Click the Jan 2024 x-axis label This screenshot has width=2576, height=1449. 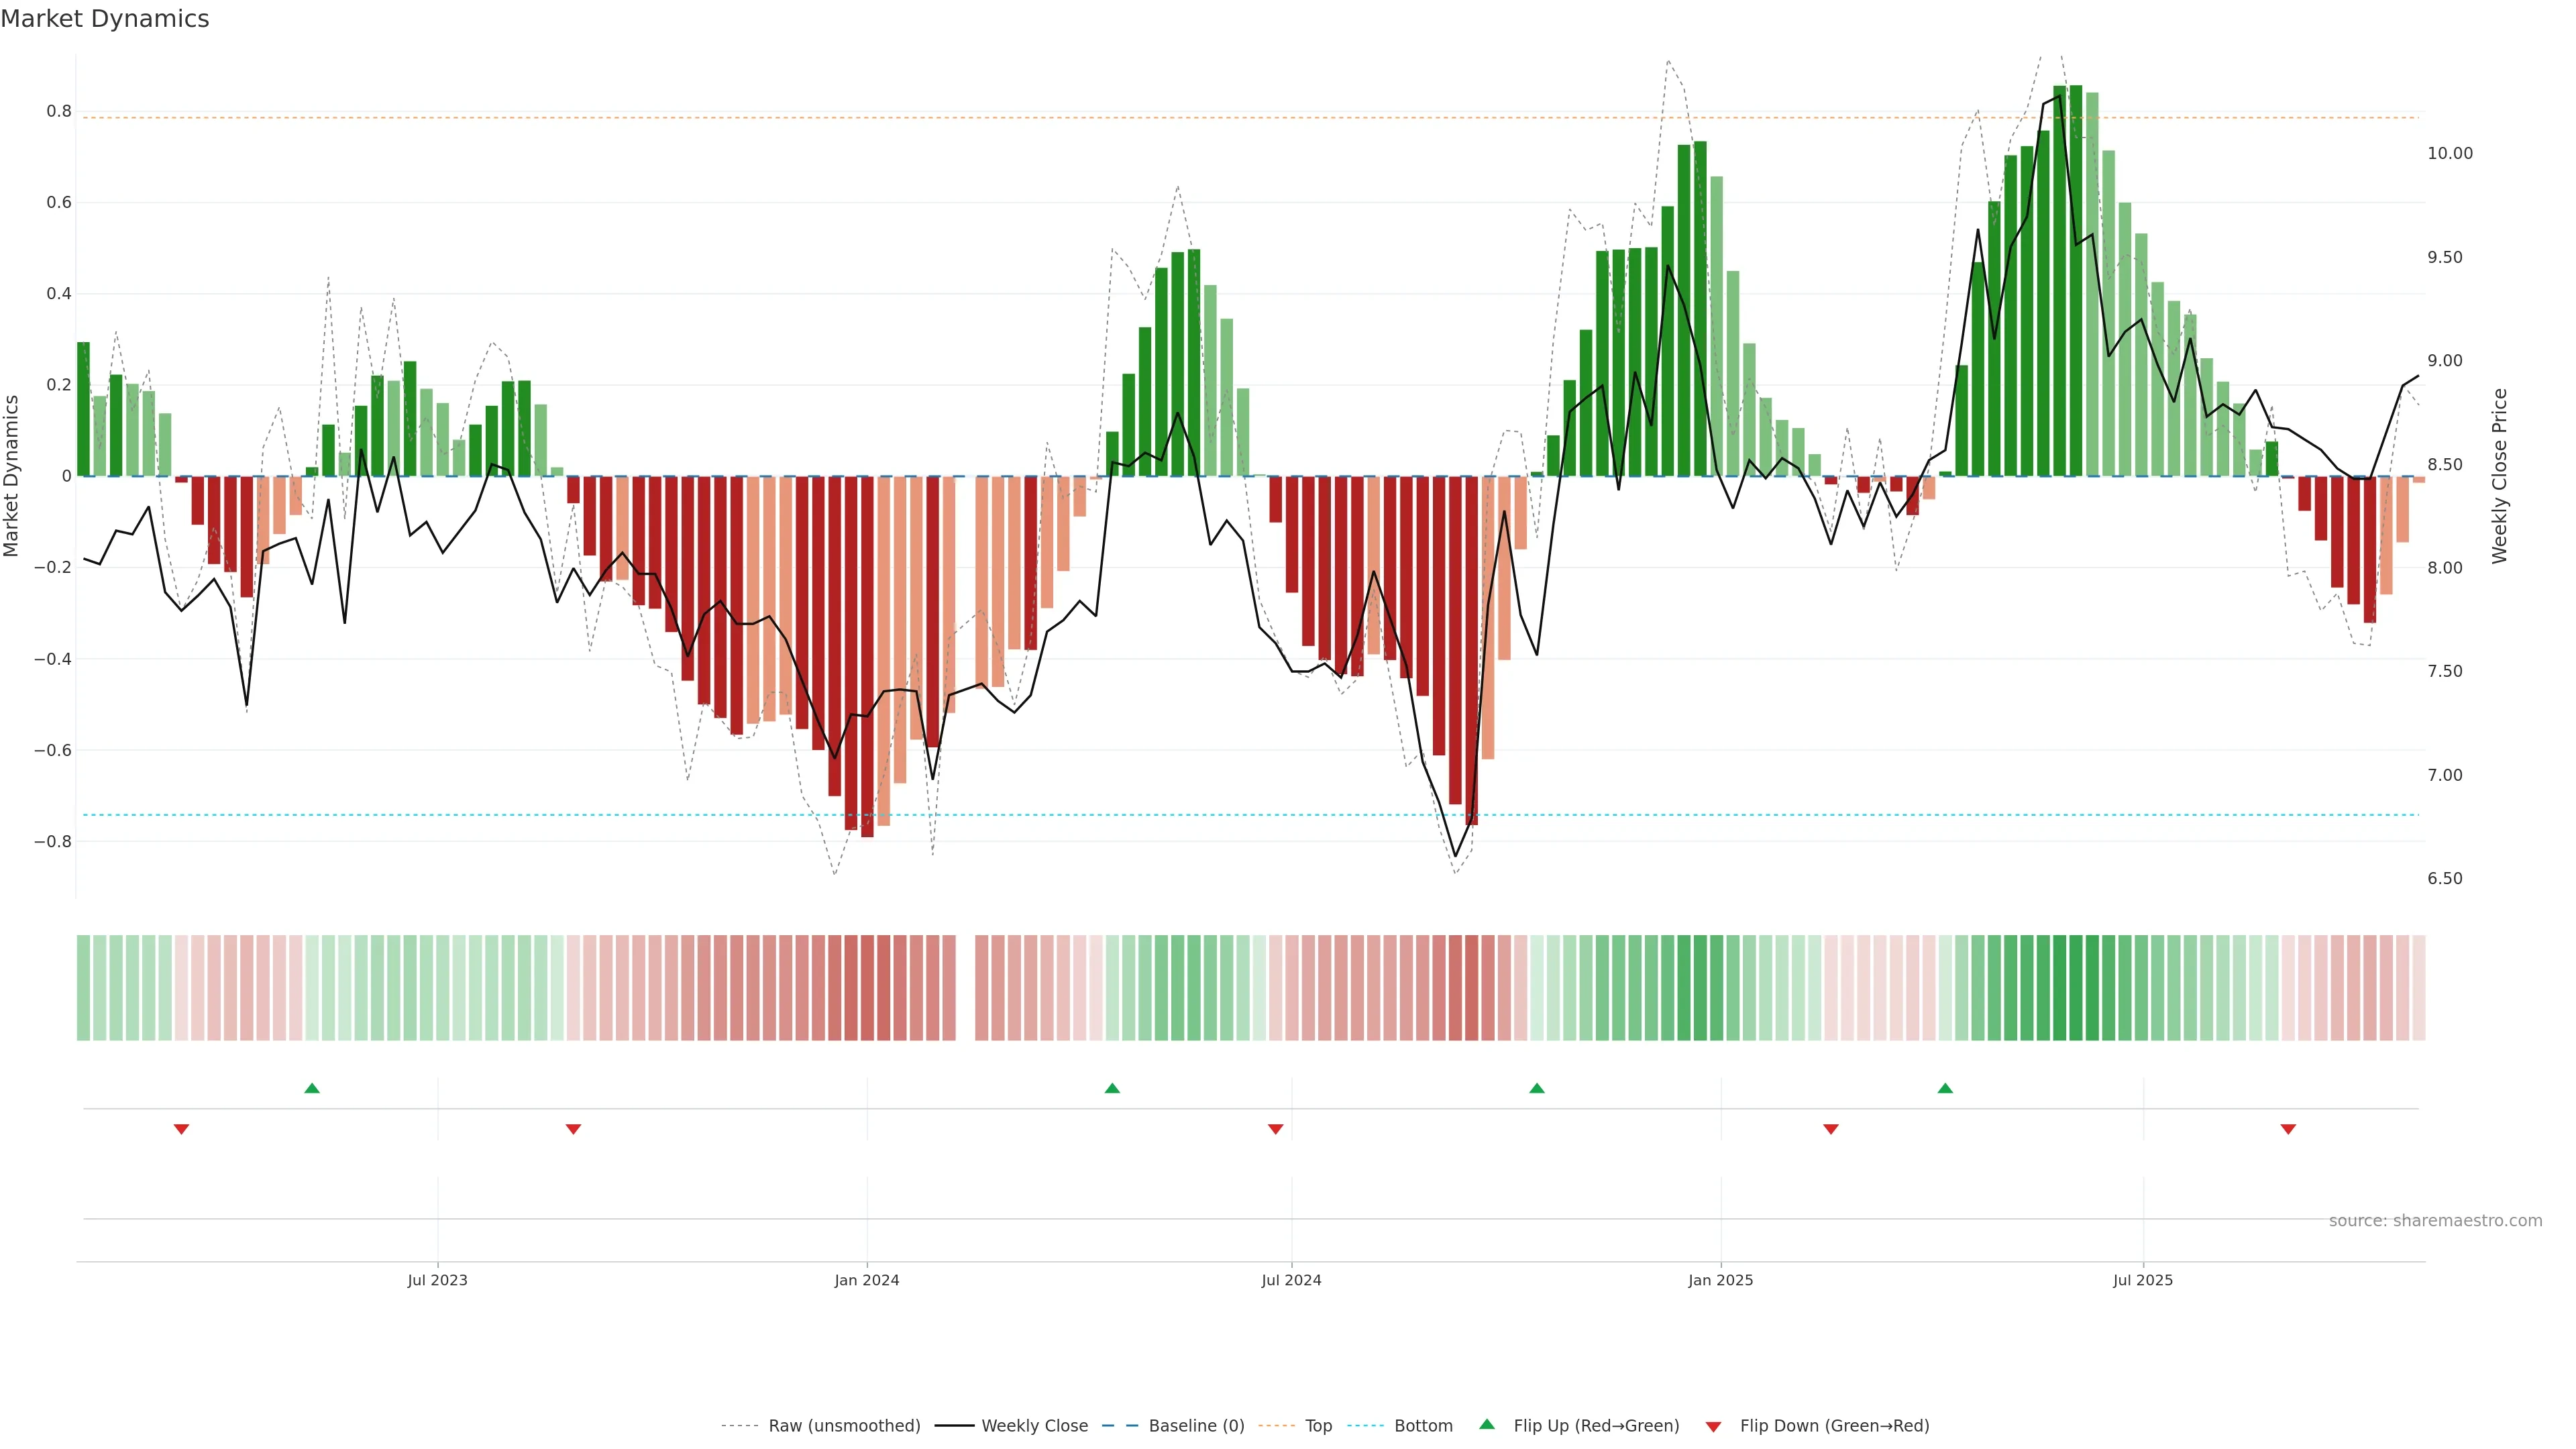[x=867, y=1280]
